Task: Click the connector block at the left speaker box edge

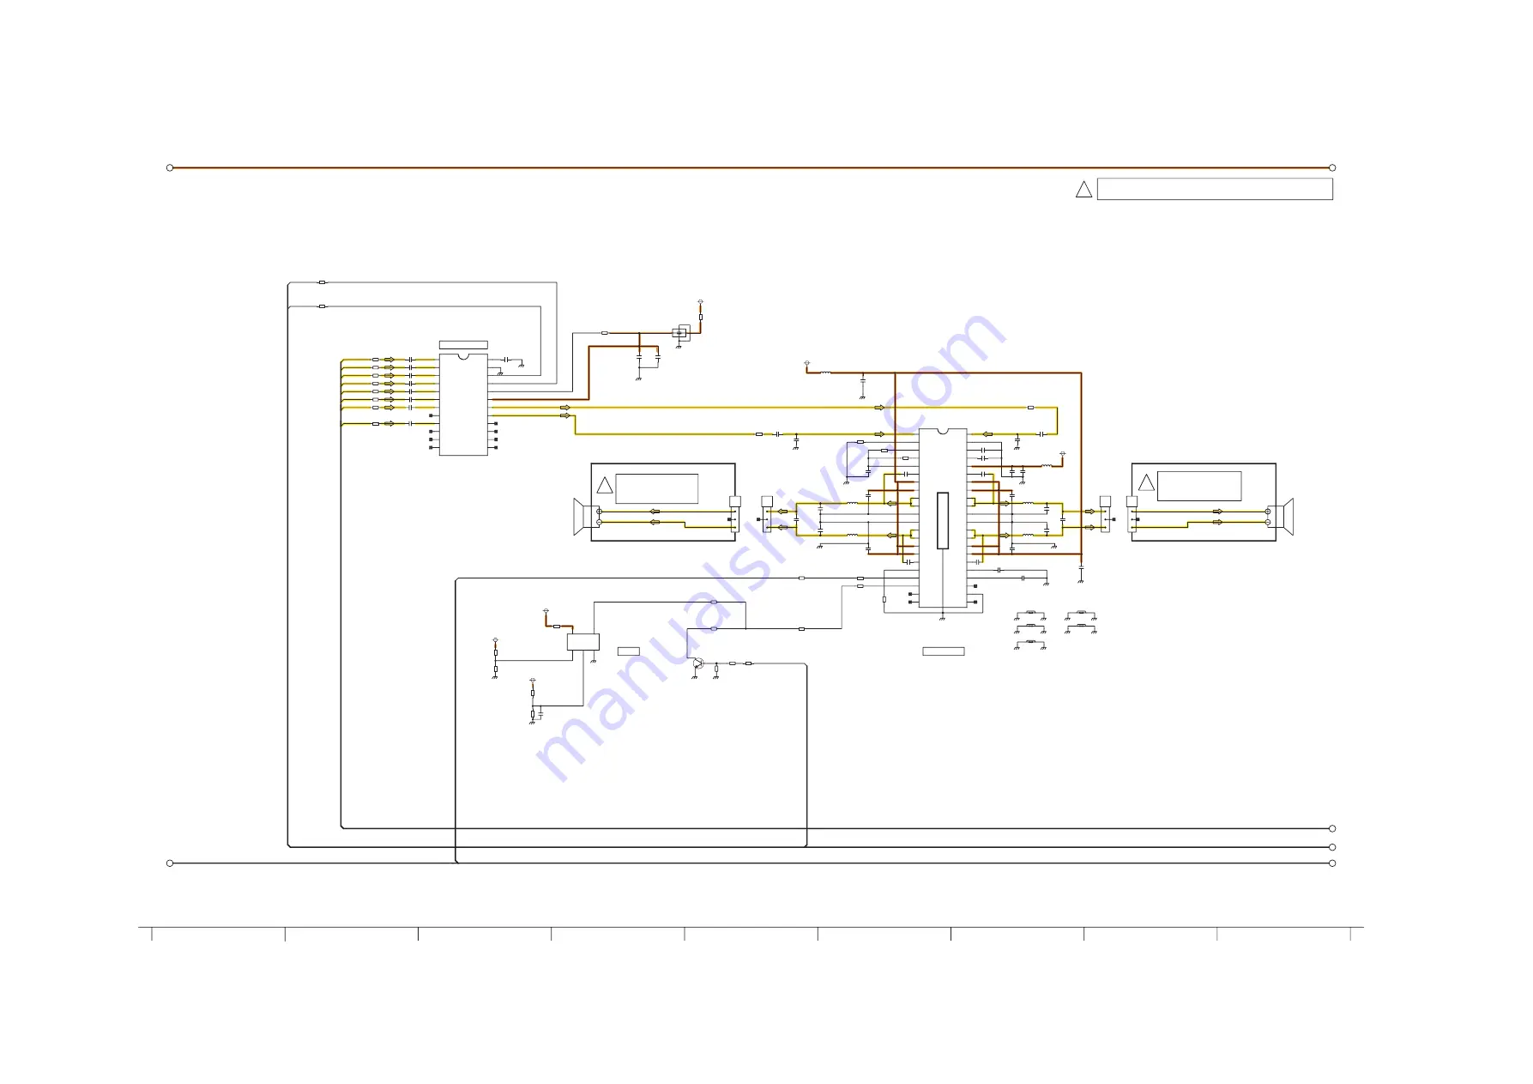Action: [734, 514]
